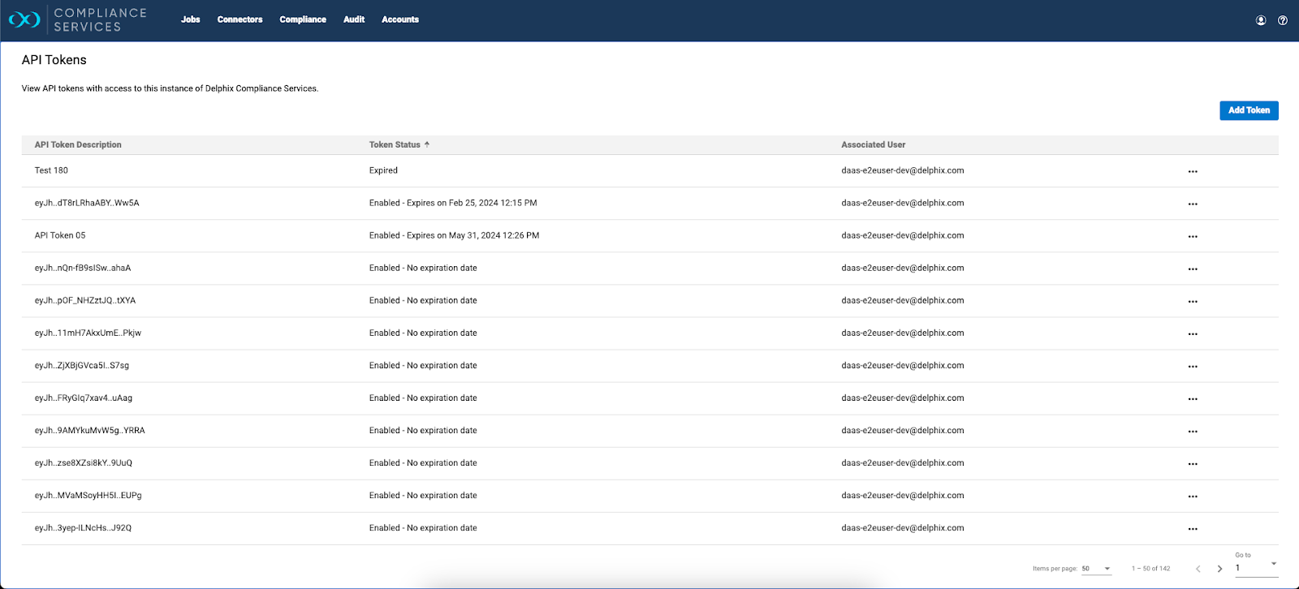The height and width of the screenshot is (589, 1299).
Task: Click the Delphix Compliance Services logo
Action: pyautogui.click(x=77, y=19)
